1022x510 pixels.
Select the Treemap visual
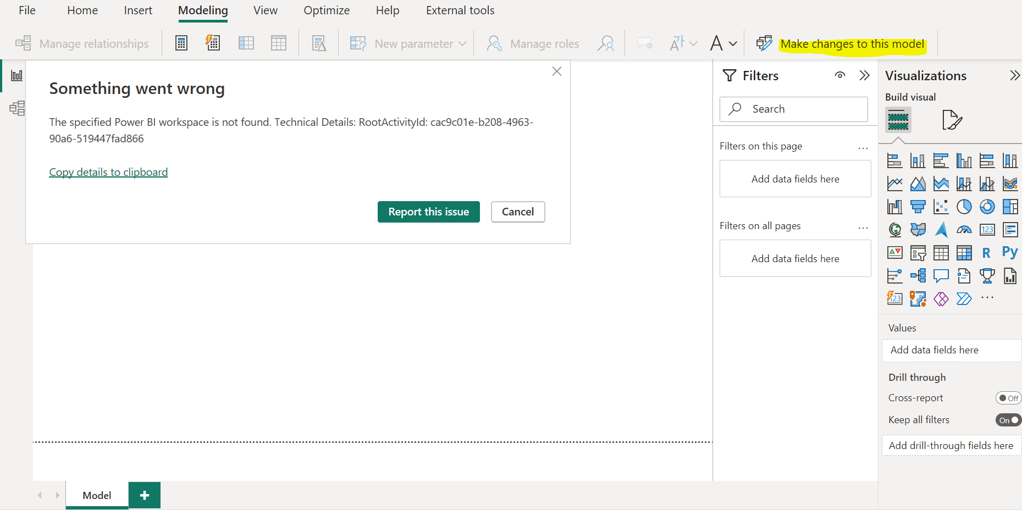coord(1010,207)
